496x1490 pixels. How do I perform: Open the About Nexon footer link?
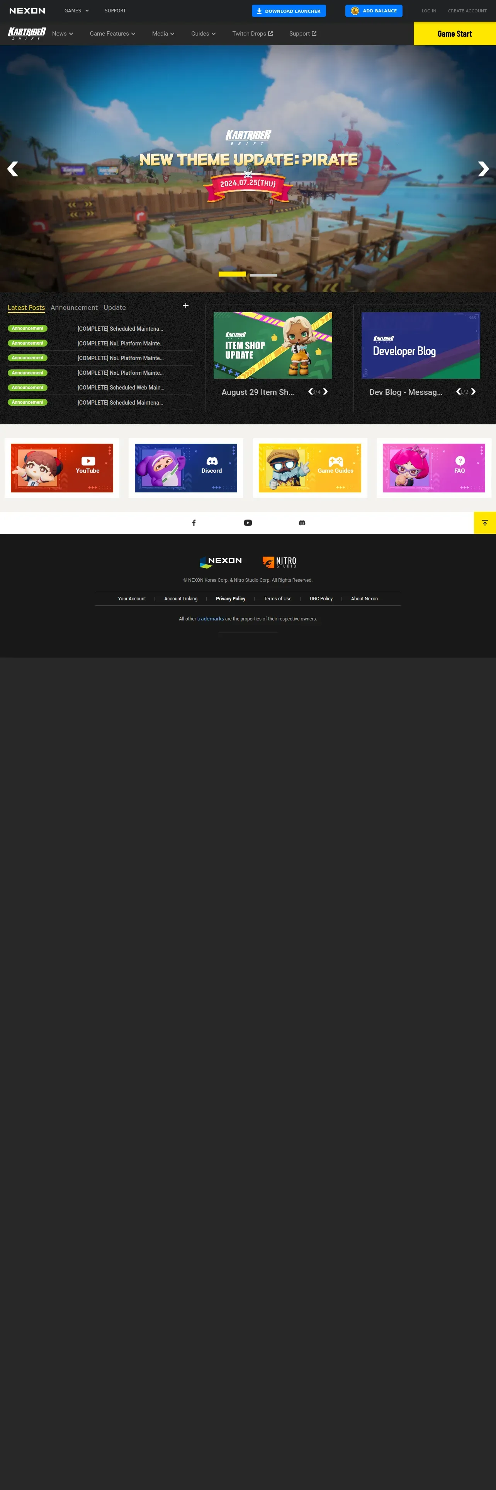pyautogui.click(x=364, y=599)
